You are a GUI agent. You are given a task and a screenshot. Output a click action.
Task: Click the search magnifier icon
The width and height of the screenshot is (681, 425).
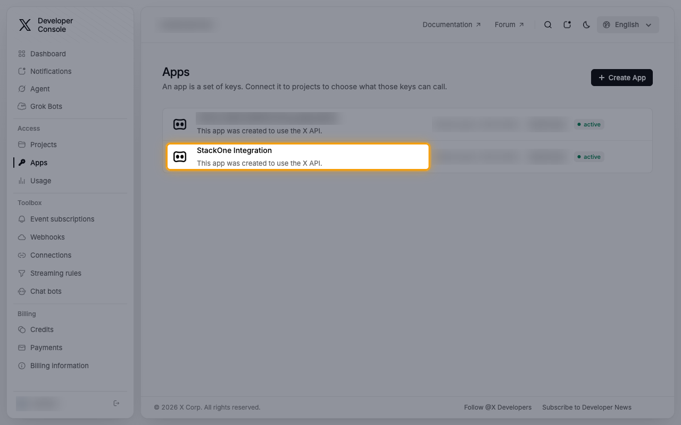point(548,24)
